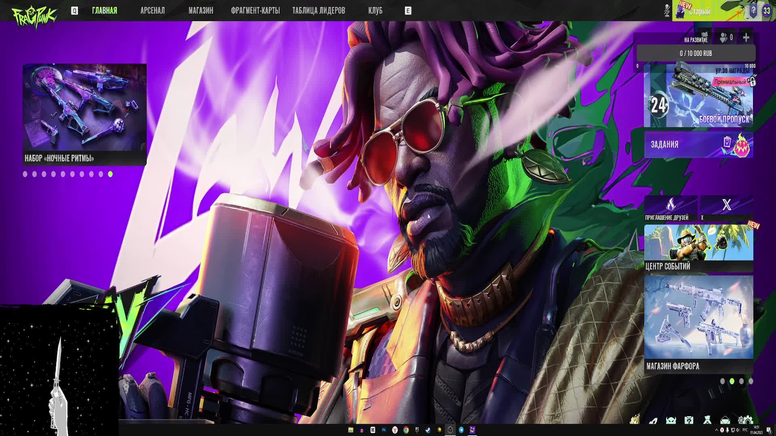Show hidden system tray icons chevron
The image size is (776, 436).
(717, 430)
